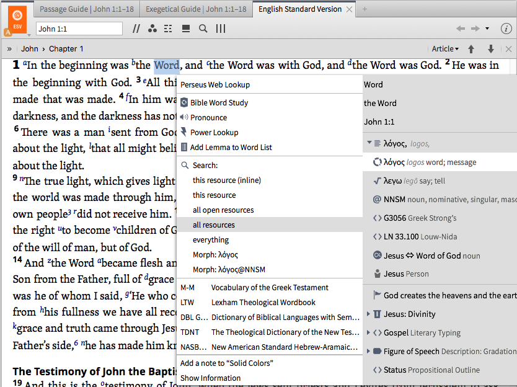
Task: Open the Article navigation dropdown
Action: (x=445, y=49)
